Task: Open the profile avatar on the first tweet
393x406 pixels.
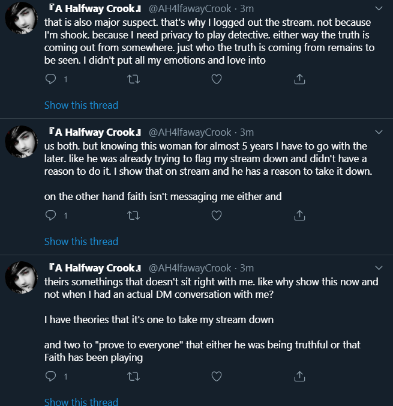Action: click(x=22, y=18)
